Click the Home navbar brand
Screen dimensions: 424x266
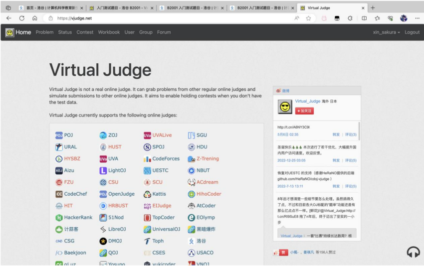point(23,32)
